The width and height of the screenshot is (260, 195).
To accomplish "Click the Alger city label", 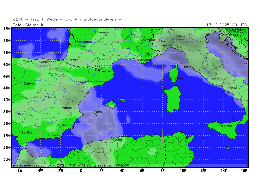I will [118, 140].
